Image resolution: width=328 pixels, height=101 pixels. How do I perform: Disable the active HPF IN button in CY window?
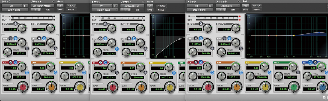tap(117, 49)
